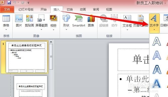Switch to the Home (开始) tab
Viewport: 168px width, 97px height.
coord(43,9)
